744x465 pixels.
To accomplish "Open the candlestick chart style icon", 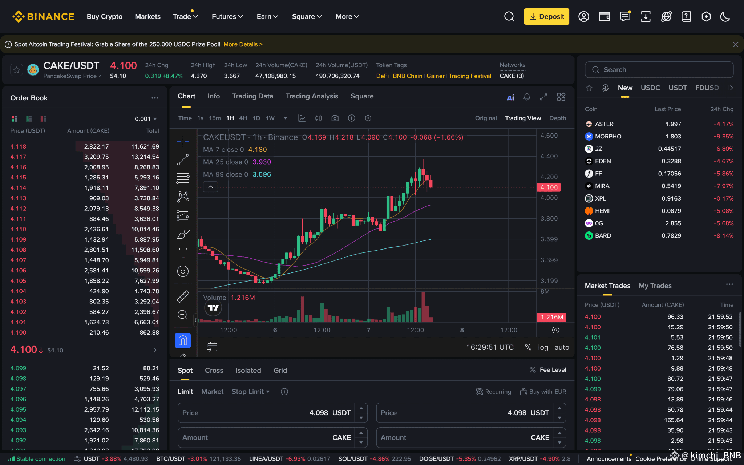I will [319, 118].
